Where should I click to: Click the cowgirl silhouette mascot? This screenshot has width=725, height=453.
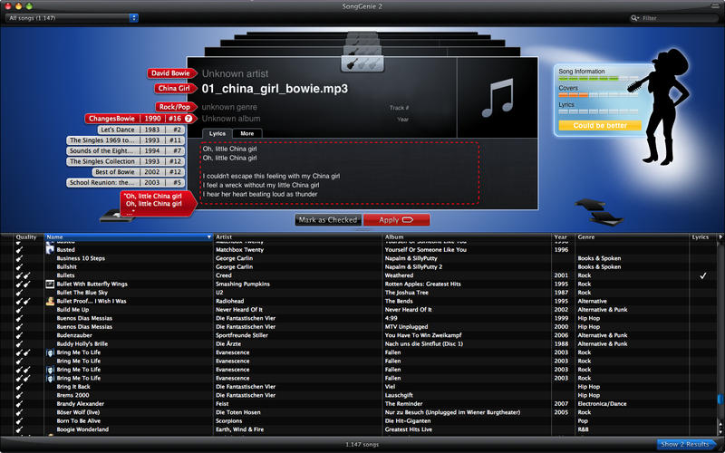pos(662,106)
